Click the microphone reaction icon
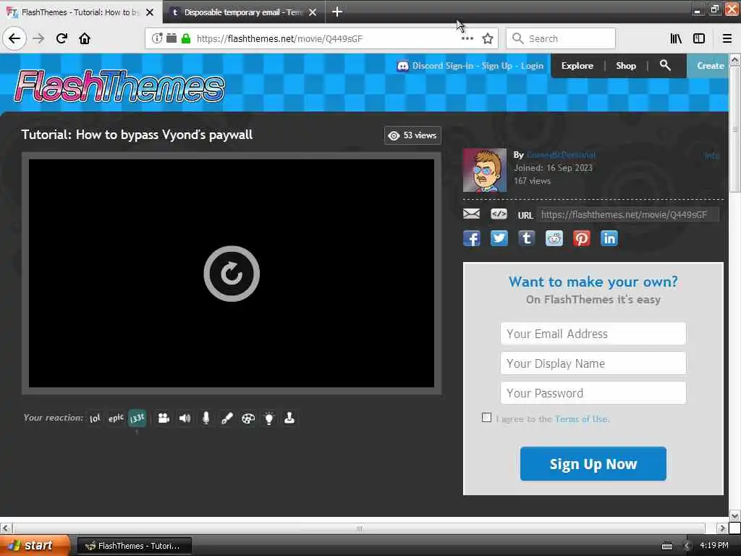Viewport: 741px width, 556px height. [x=206, y=418]
